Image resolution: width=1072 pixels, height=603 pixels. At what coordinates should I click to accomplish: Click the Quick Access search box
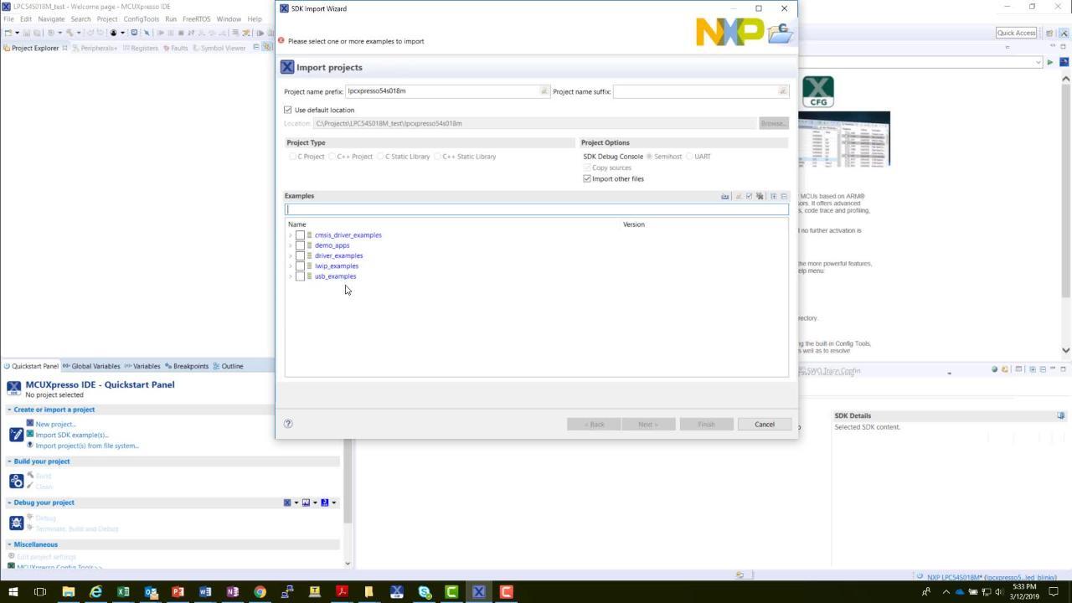1016,33
